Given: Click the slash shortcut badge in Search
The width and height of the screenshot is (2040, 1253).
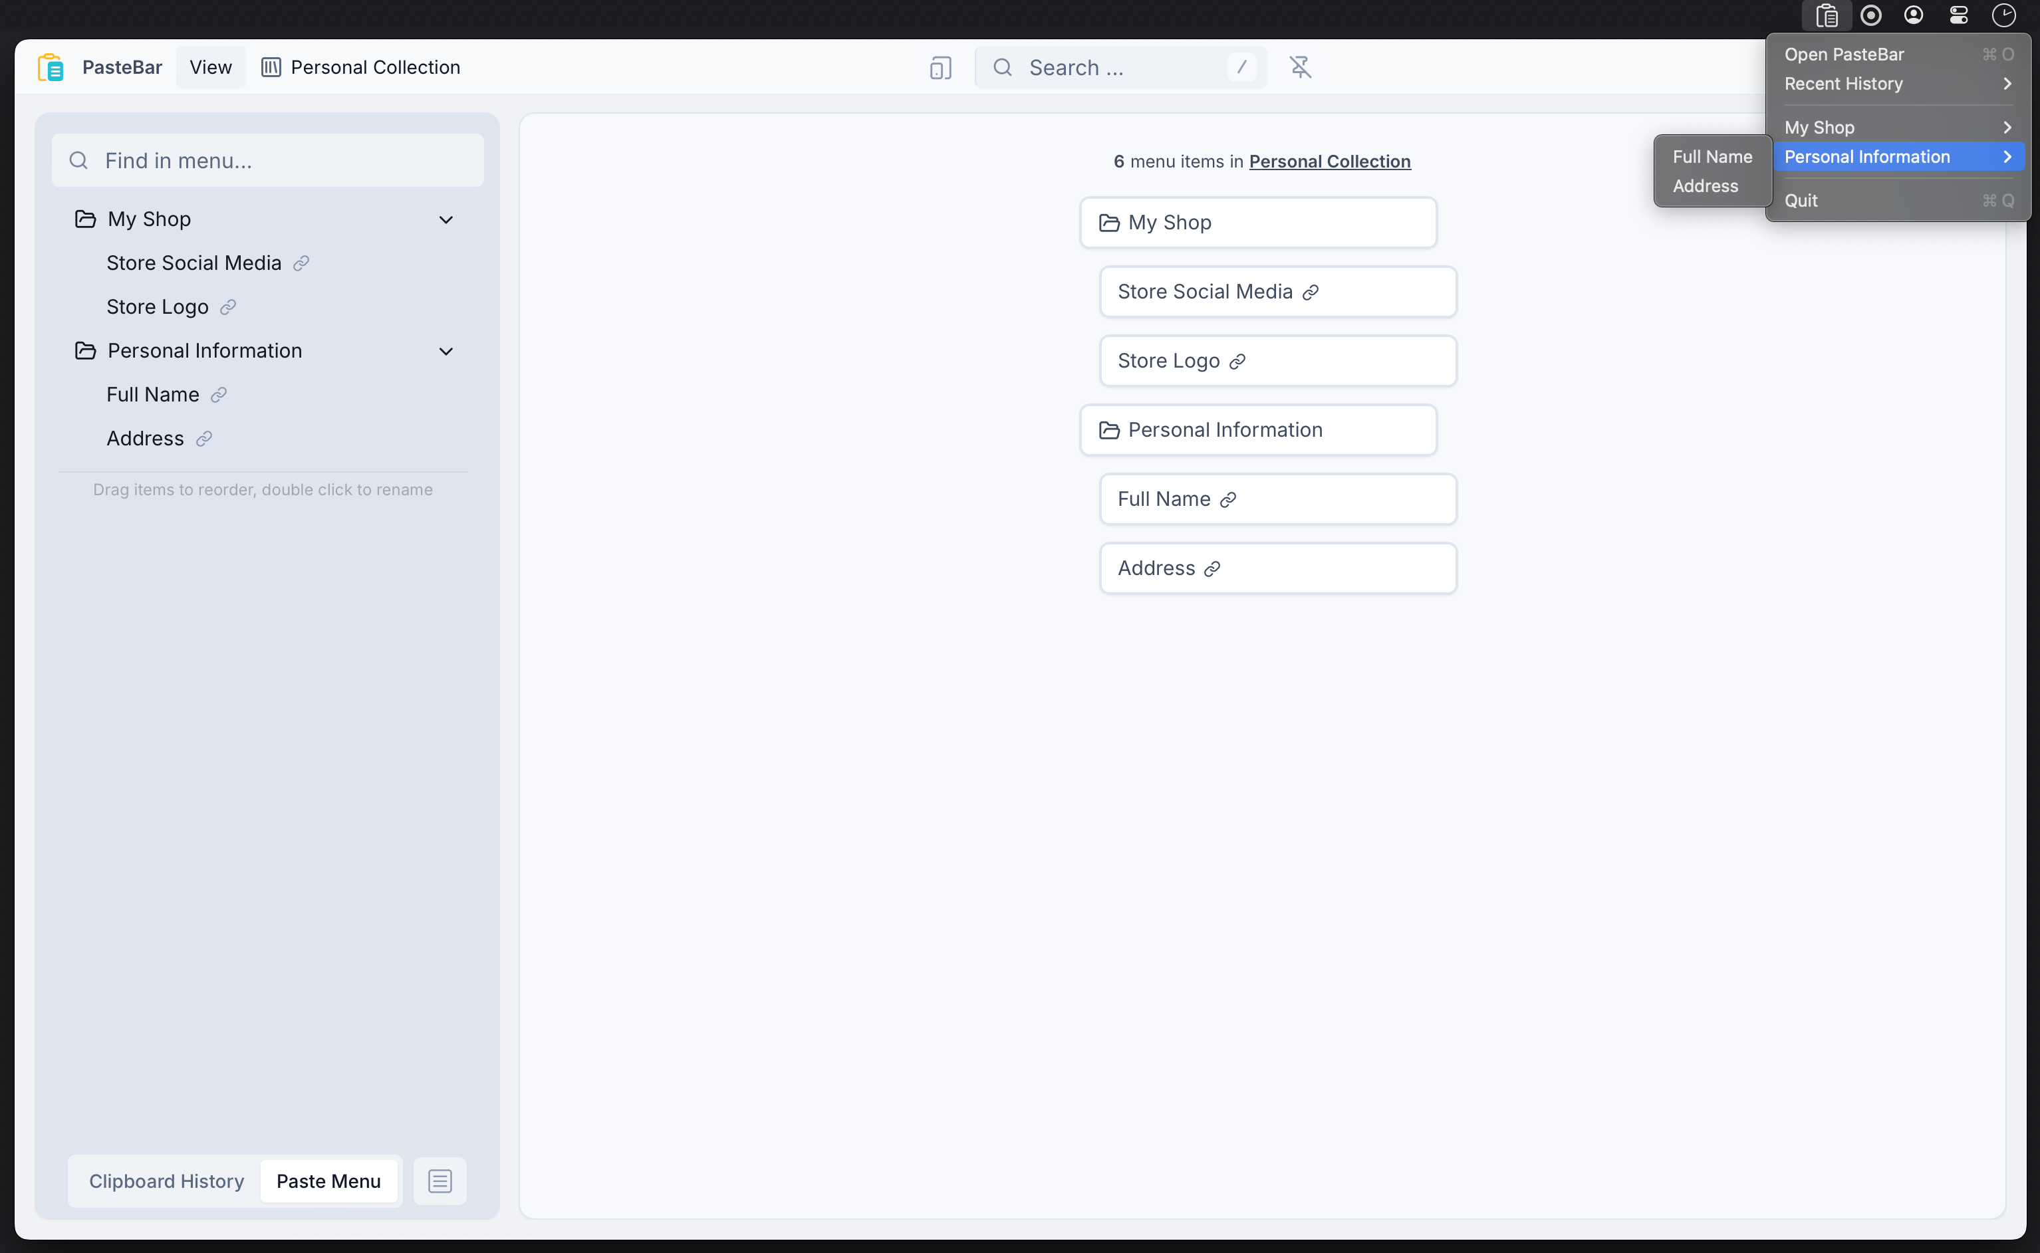Looking at the screenshot, I should click(1241, 67).
